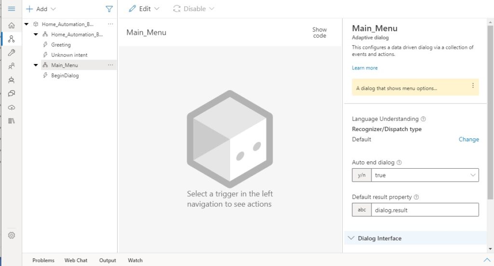This screenshot has width=494, height=266.
Task: Open the Web Chat tab
Action: tap(76, 260)
